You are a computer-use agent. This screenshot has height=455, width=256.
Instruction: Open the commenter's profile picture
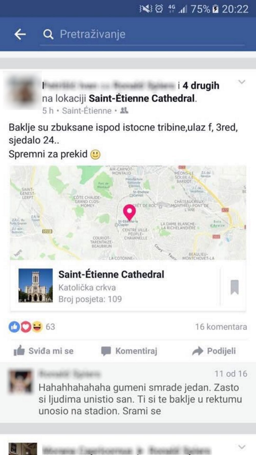21,381
